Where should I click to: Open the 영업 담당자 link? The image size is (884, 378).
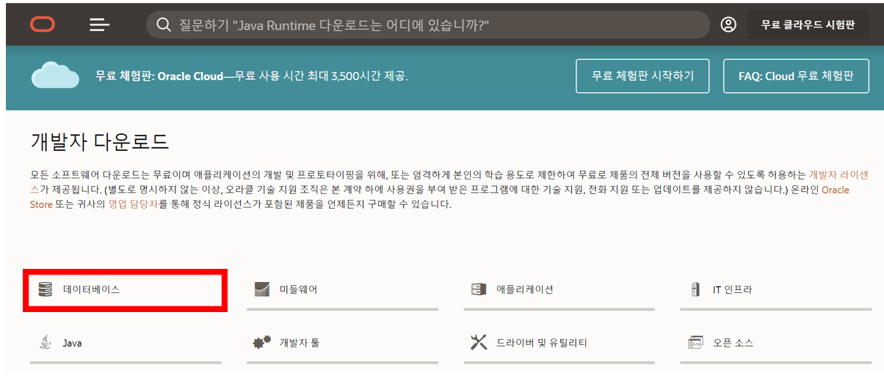133,204
